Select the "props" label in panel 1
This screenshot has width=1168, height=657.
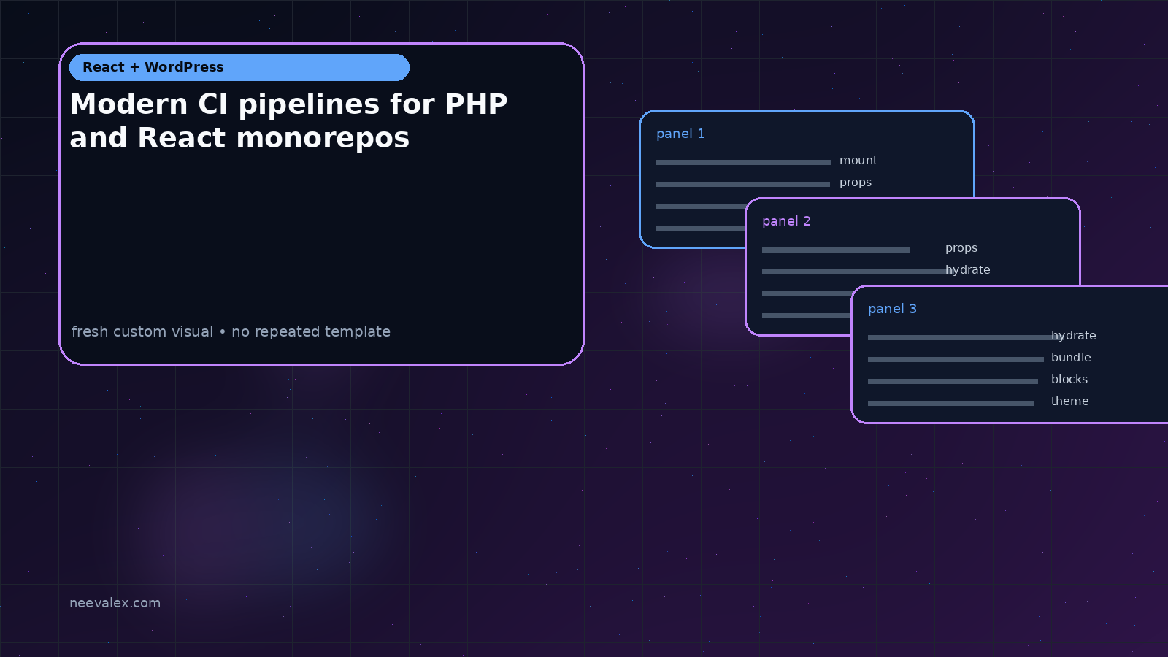[x=856, y=182]
